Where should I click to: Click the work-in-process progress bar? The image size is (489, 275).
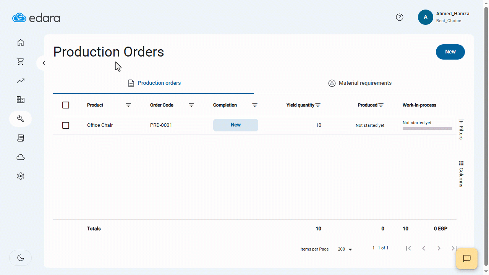427,129
